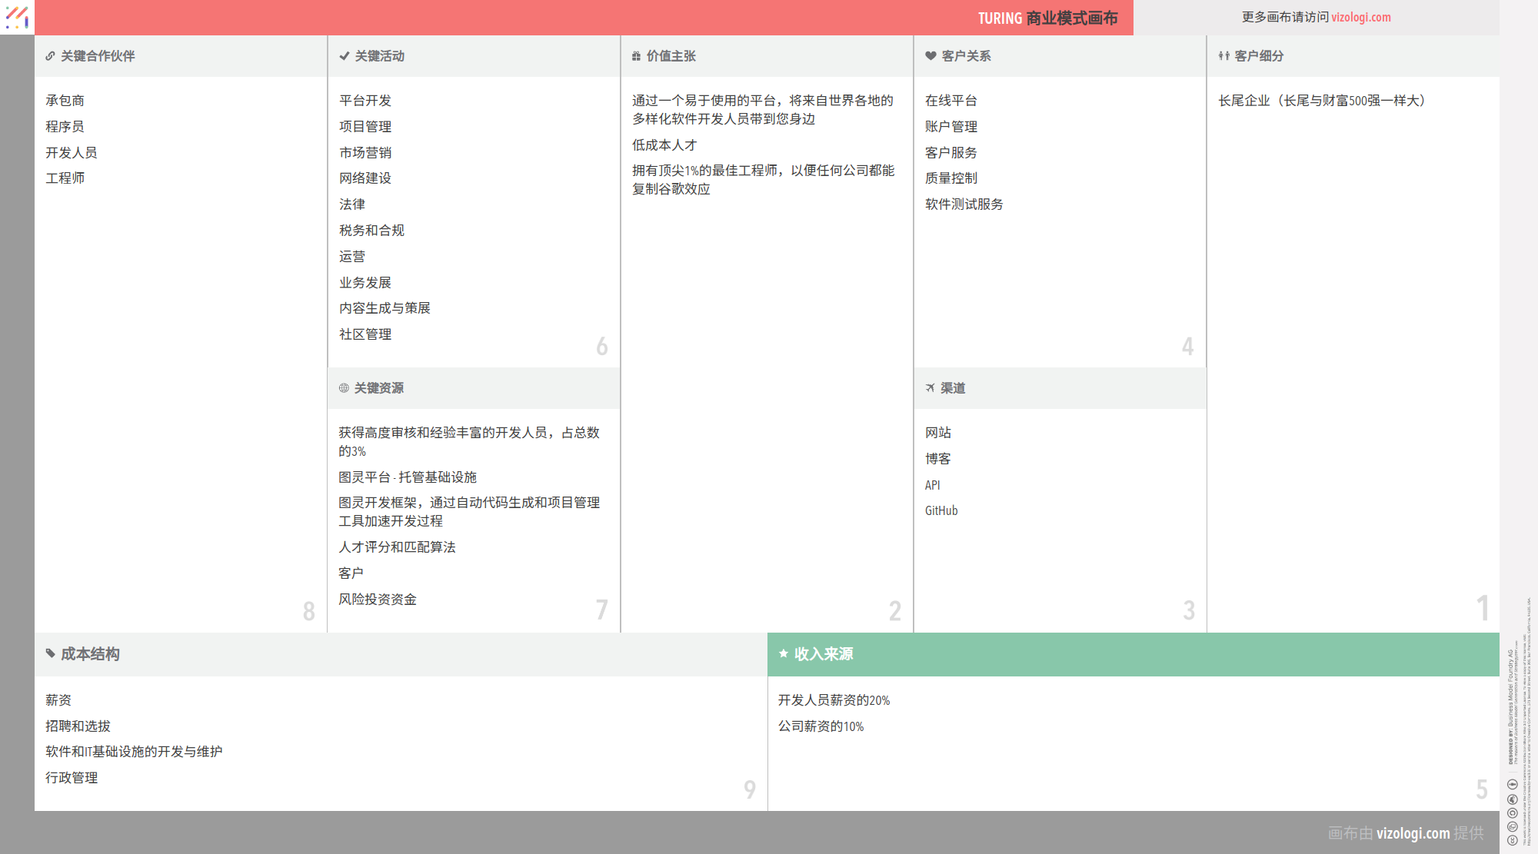Click the 低成本人才 item in 价值主张

tap(663, 145)
